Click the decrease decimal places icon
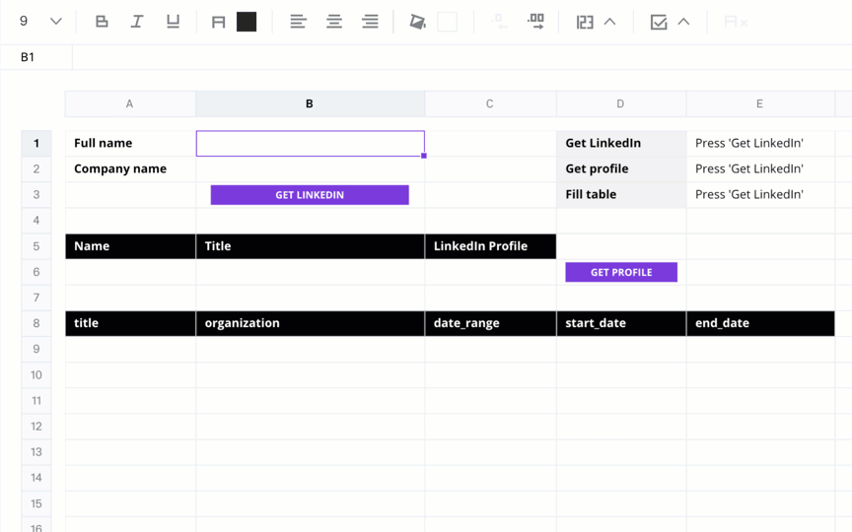The width and height of the screenshot is (852, 532). click(x=499, y=22)
